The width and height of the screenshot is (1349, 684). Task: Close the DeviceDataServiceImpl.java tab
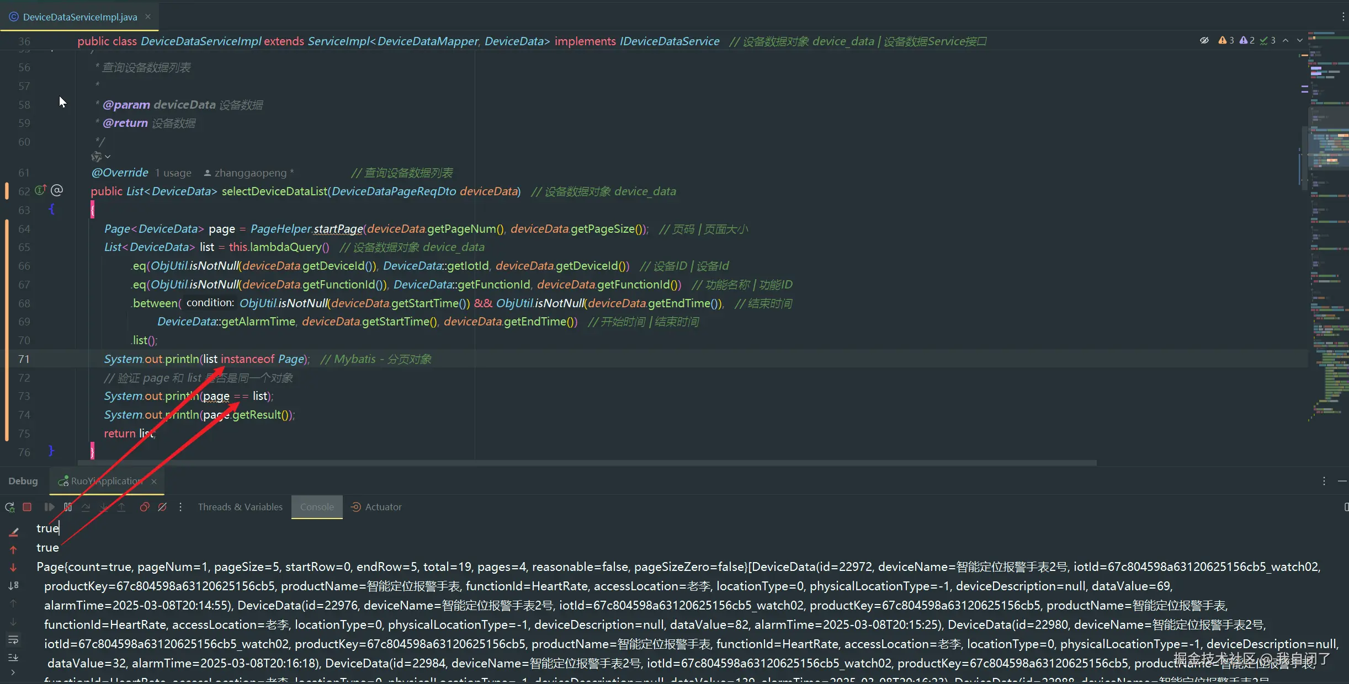coord(148,17)
